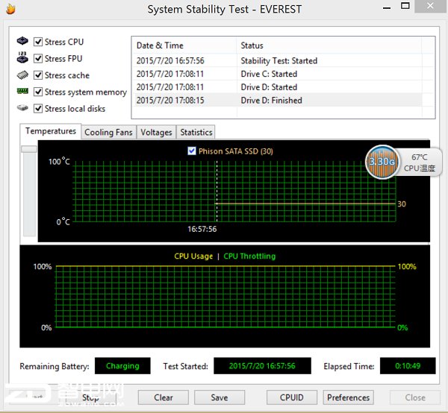Screen dimensions: 448x413
Task: Click the temperature graph vertical slider handle
Action: 29,149
